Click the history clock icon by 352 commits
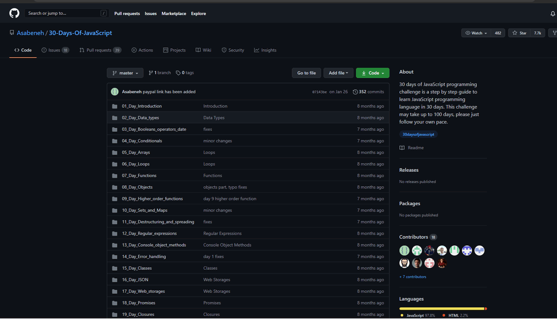The width and height of the screenshot is (557, 319). 355,92
